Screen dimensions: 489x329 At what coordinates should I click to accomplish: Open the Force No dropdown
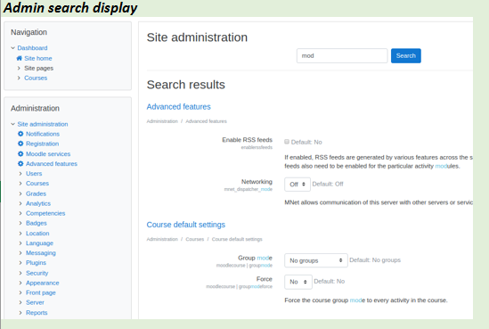click(298, 282)
